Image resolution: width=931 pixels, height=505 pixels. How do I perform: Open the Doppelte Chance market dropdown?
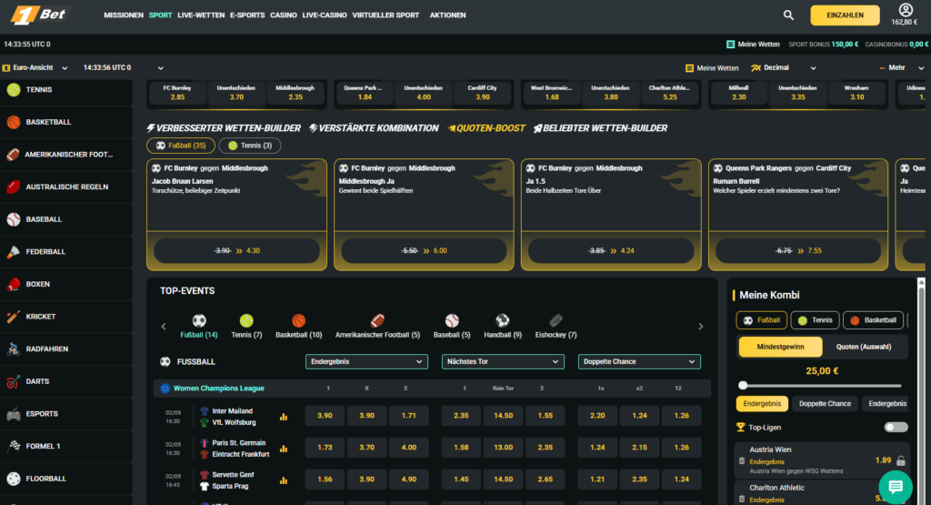[639, 362]
